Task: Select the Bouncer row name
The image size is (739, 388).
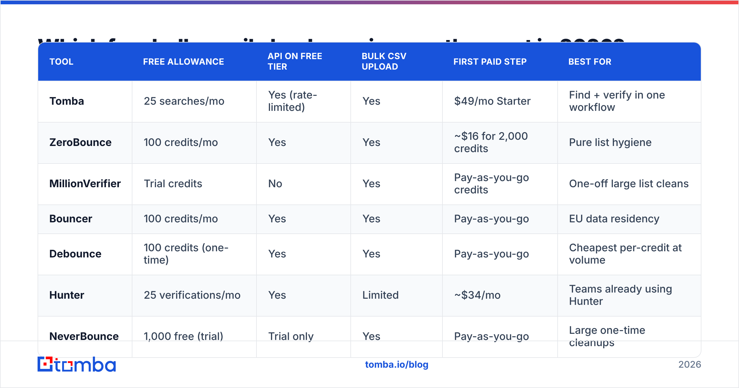Action: (x=71, y=219)
